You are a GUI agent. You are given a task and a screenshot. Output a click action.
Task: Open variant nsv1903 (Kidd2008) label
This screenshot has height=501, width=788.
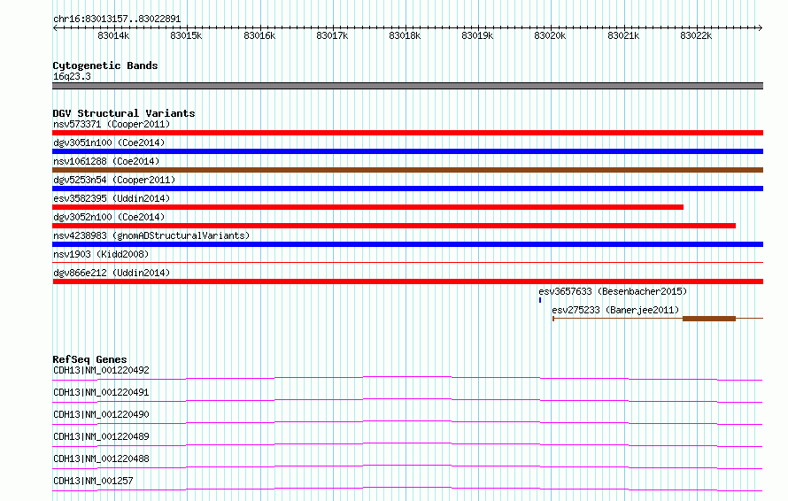tap(101, 254)
